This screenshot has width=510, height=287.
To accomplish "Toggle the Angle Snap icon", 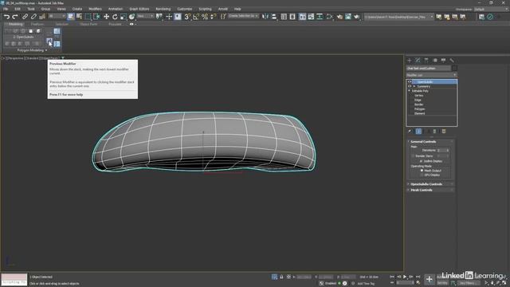I will pos(196,17).
